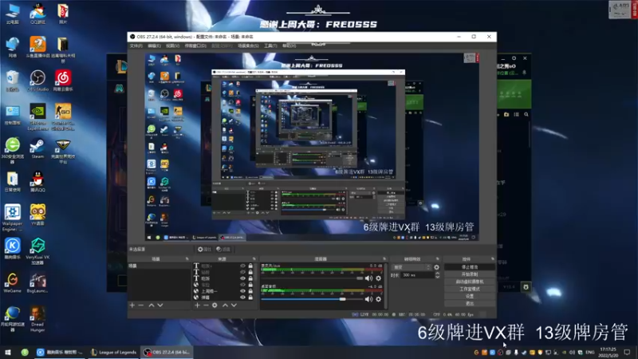638x359 pixels.
Task: Open the View menu in OBS
Action: coord(172,46)
